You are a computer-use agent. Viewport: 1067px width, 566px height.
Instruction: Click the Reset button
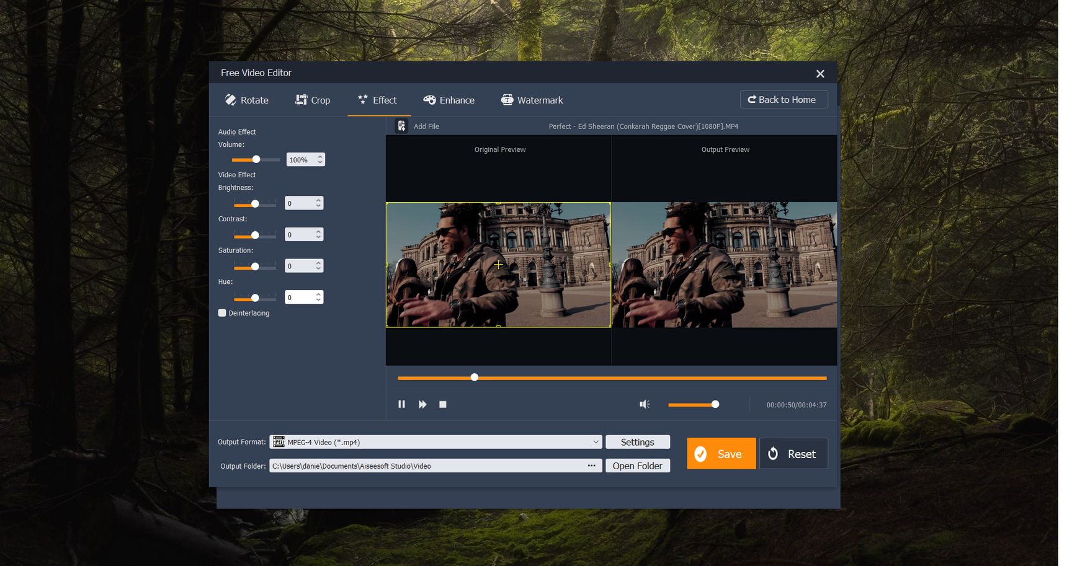pos(793,454)
